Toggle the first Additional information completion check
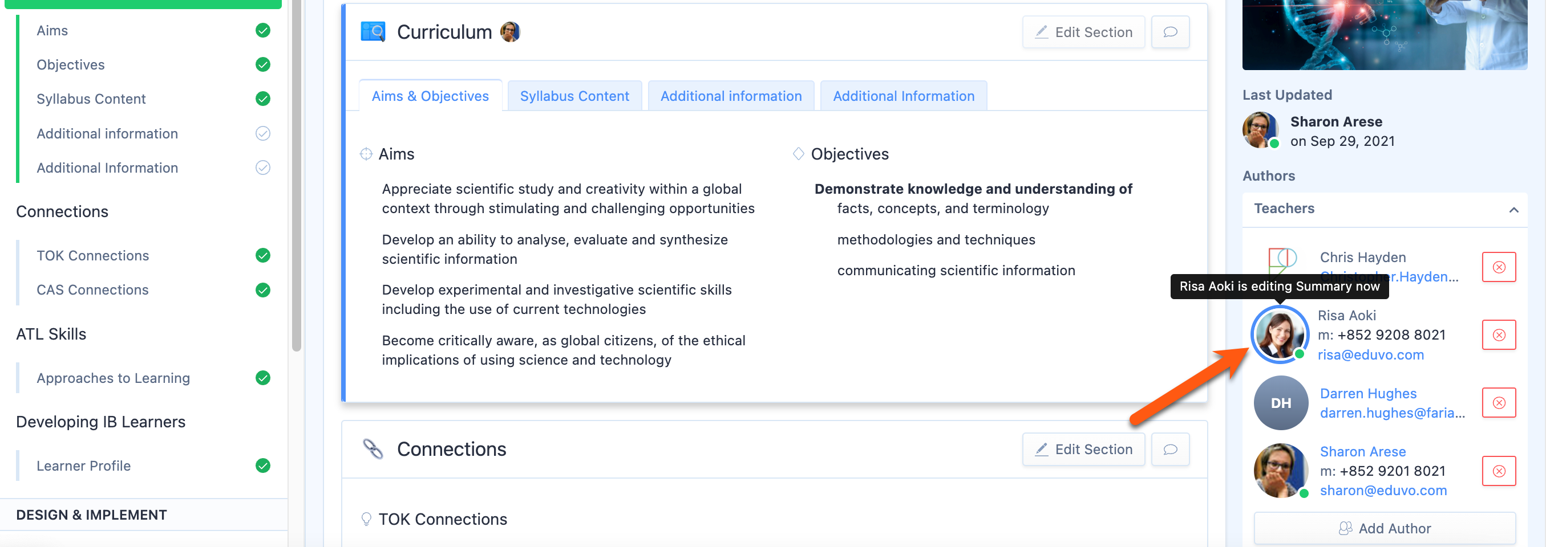Screen dimensions: 1546x547 click(262, 133)
